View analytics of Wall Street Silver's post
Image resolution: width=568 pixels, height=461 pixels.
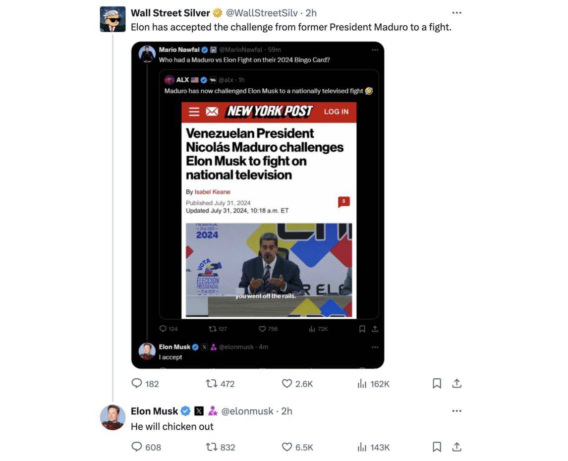click(362, 384)
